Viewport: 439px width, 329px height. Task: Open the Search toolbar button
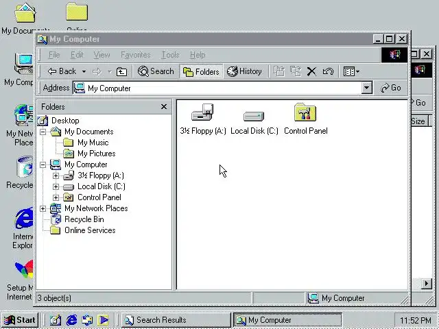coord(156,71)
